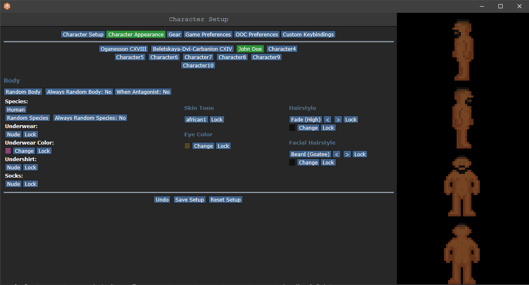Select the Oganesson CXVIII character slot
Viewport: 529px width, 285px height.
[124, 49]
